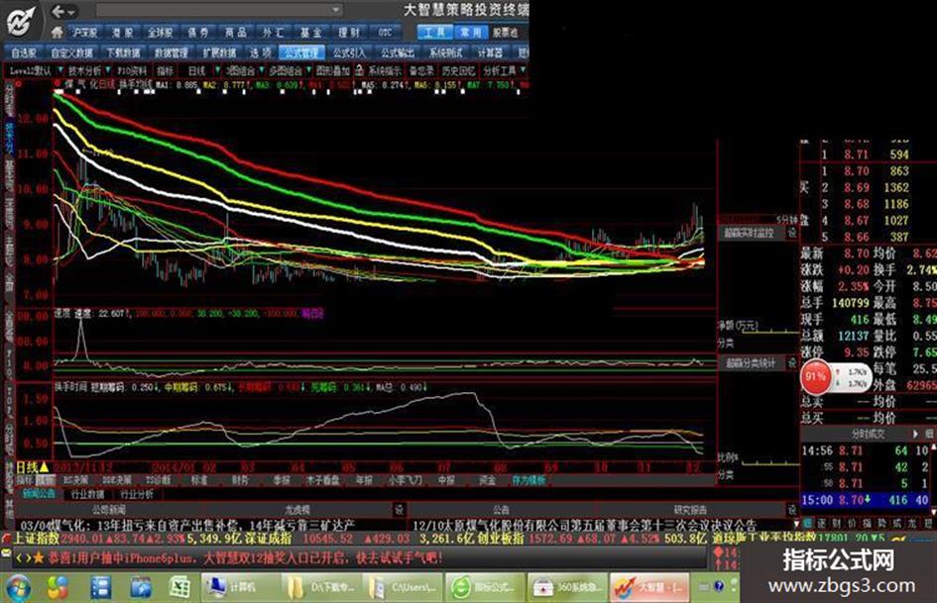Viewport: 937px width, 603px height.
Task: Select the 资金 indicator tab
Action: coord(487,479)
